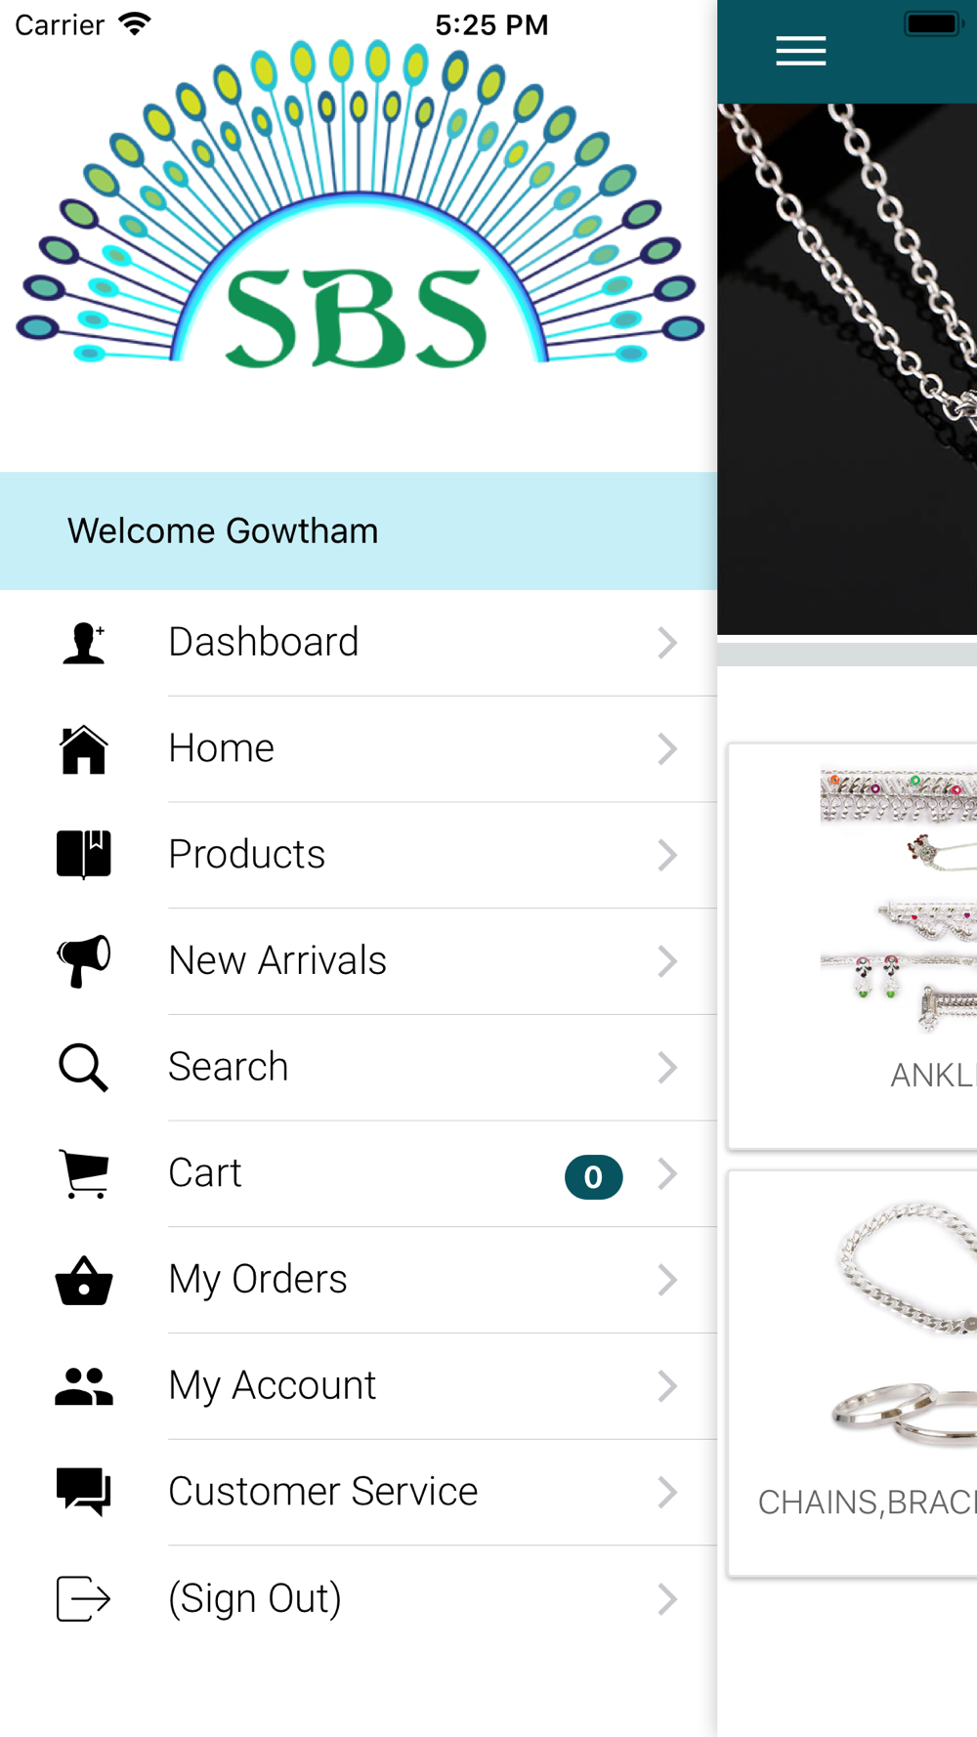
Task: Tap the Home house icon
Action: click(84, 749)
